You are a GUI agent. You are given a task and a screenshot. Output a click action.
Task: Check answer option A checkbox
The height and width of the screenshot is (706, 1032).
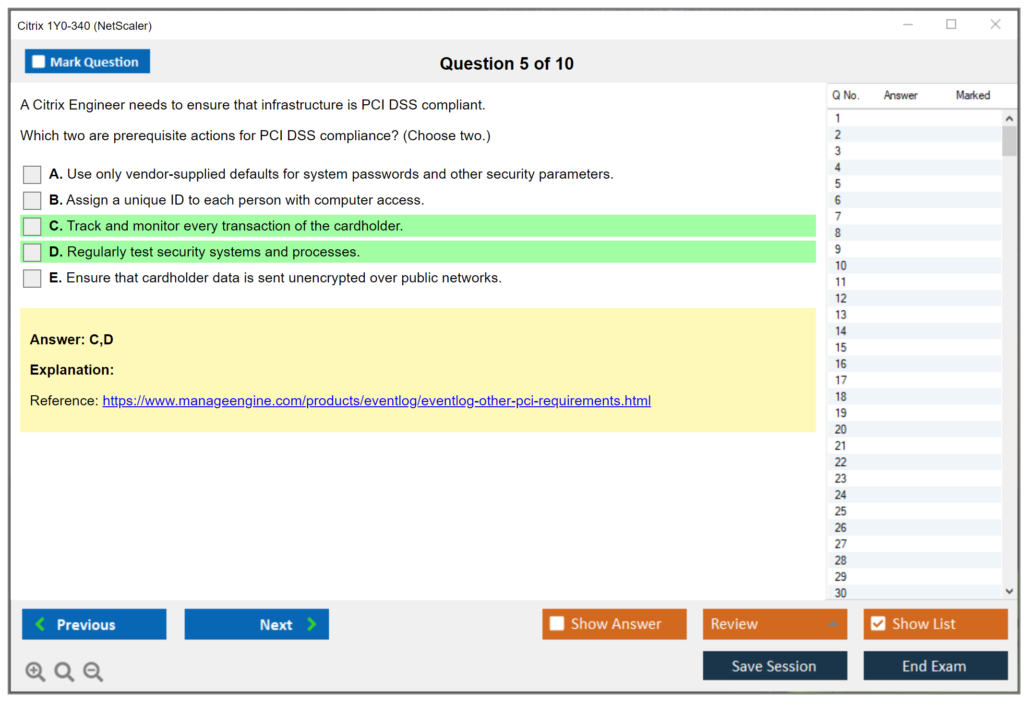point(32,174)
